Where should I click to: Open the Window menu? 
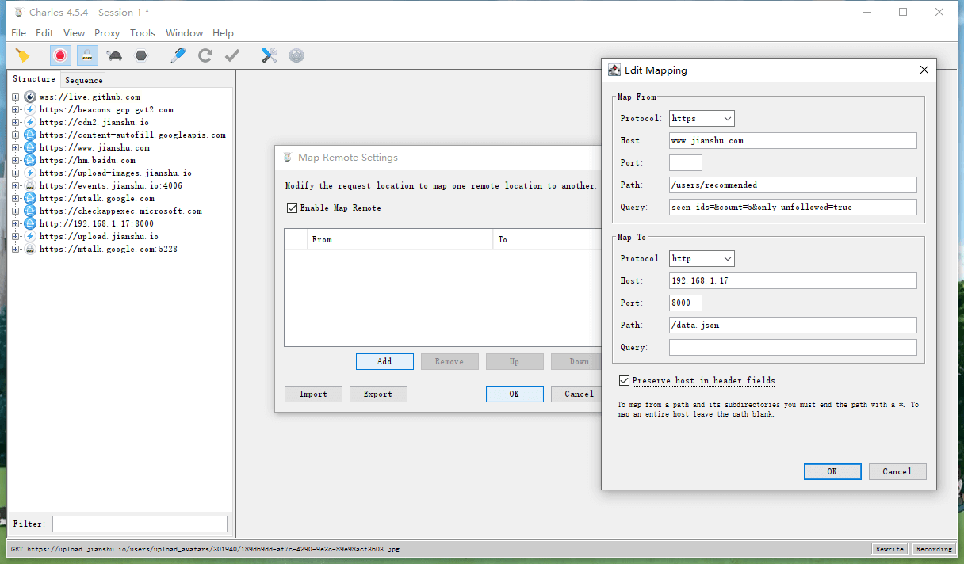click(x=184, y=32)
